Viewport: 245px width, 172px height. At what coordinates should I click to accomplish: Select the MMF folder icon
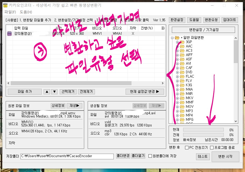[182, 102]
